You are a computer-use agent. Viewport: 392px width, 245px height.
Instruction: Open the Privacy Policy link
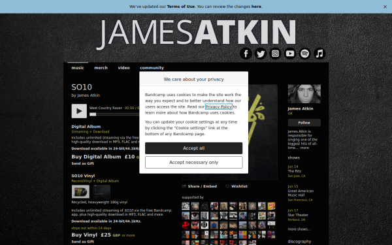coord(219,106)
